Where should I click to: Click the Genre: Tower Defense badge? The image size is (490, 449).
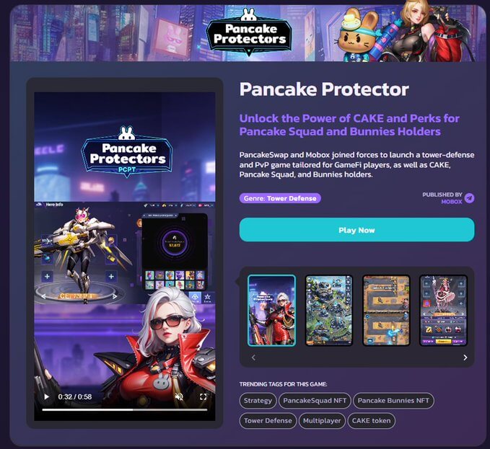[x=280, y=198]
